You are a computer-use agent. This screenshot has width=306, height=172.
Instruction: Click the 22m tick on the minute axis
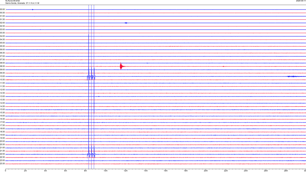click(226, 171)
